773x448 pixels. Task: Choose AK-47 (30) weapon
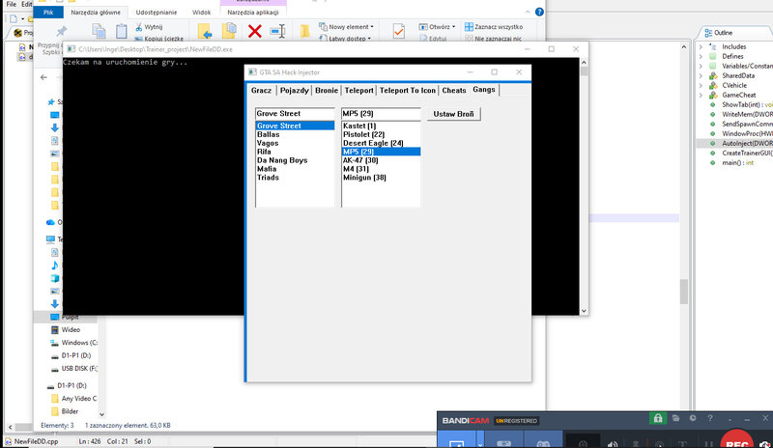tap(381, 160)
